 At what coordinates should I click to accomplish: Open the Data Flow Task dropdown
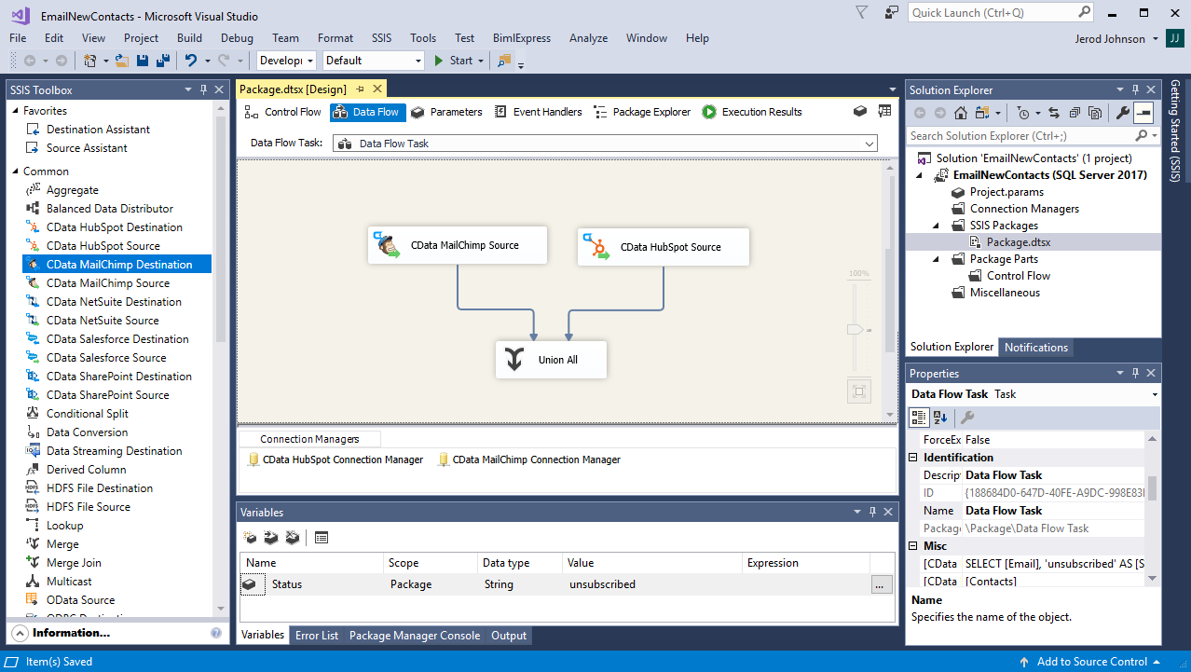pos(869,144)
